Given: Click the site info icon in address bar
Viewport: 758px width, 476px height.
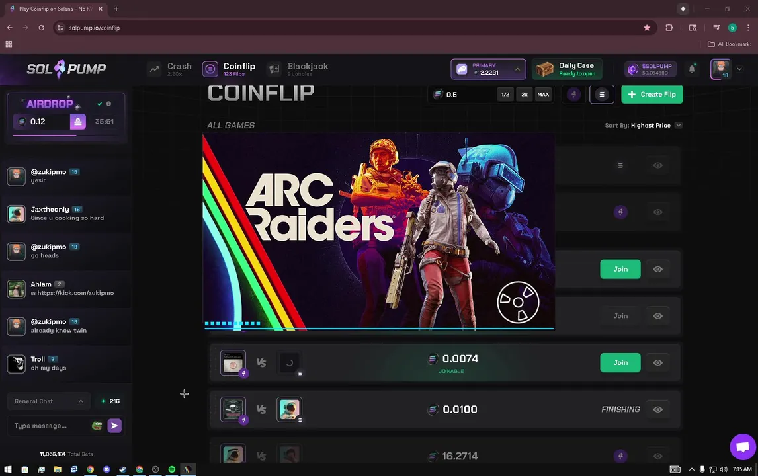Looking at the screenshot, I should click(60, 28).
